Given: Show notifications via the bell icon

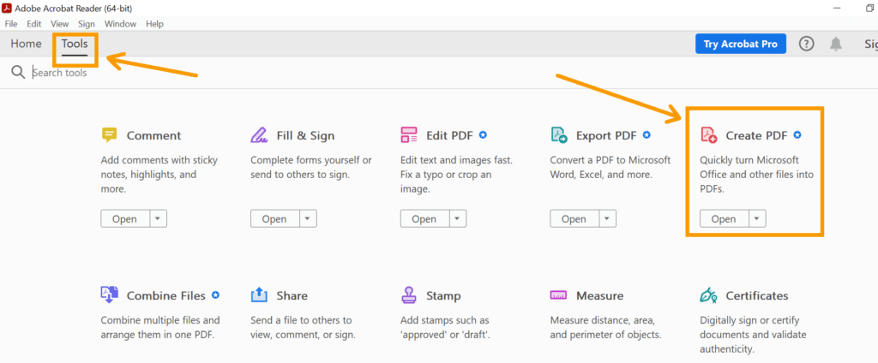Looking at the screenshot, I should click(836, 45).
